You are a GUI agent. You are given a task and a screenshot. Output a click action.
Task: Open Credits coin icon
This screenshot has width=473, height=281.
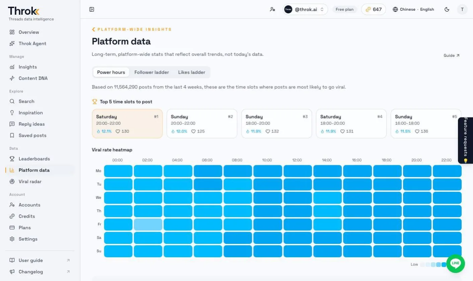12,216
